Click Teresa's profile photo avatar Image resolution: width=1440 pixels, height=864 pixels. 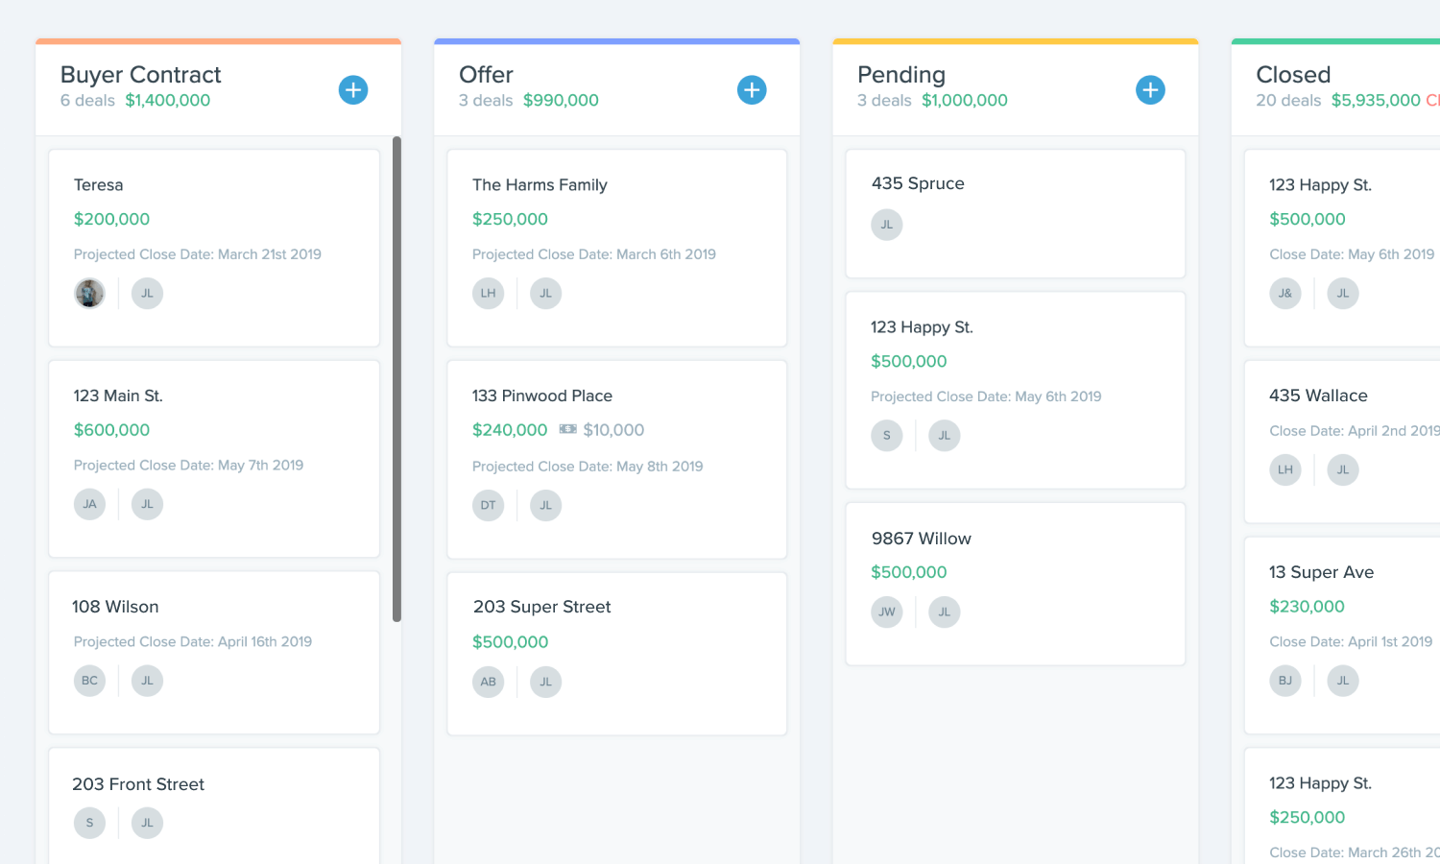[89, 293]
